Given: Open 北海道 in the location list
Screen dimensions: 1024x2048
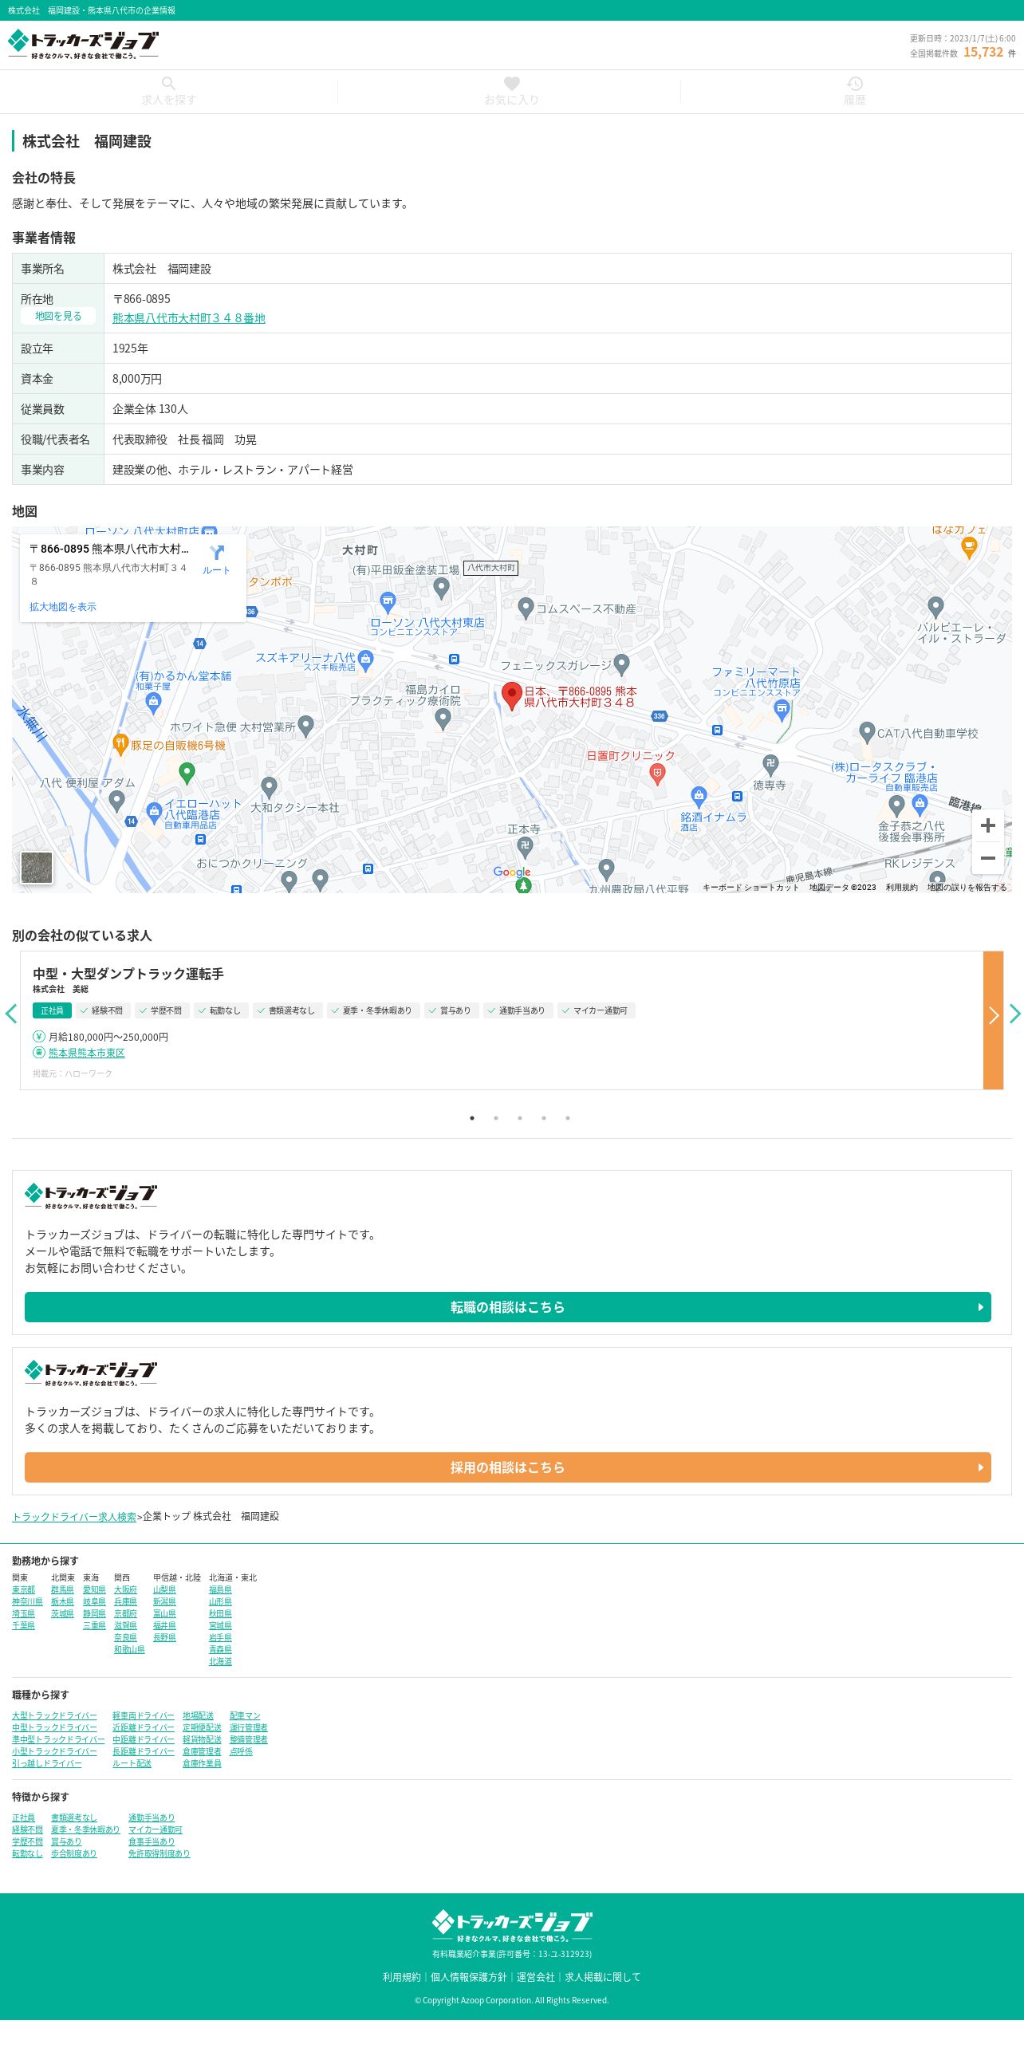Looking at the screenshot, I should pos(220,1661).
